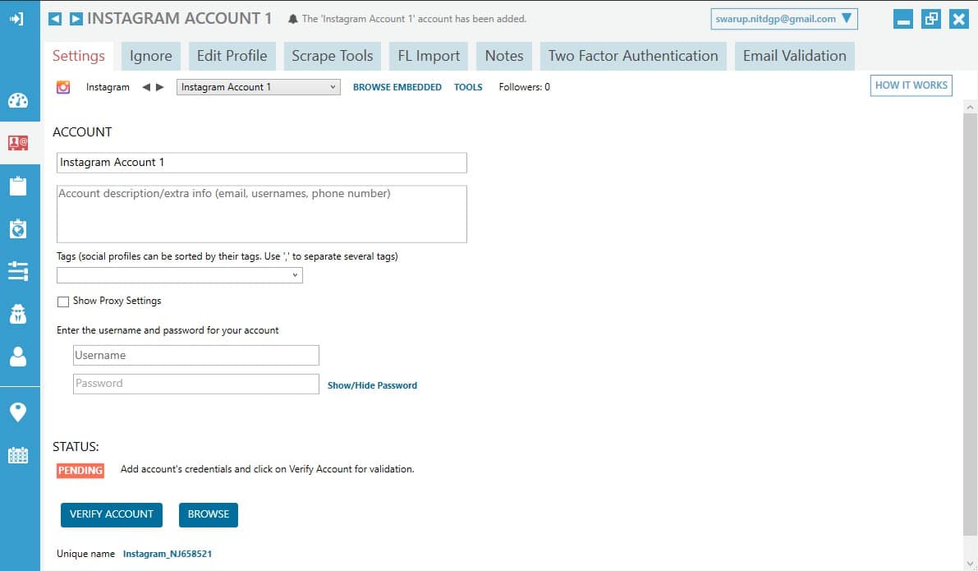This screenshot has width=978, height=571.
Task: Click the BROWSE button
Action: (x=209, y=515)
